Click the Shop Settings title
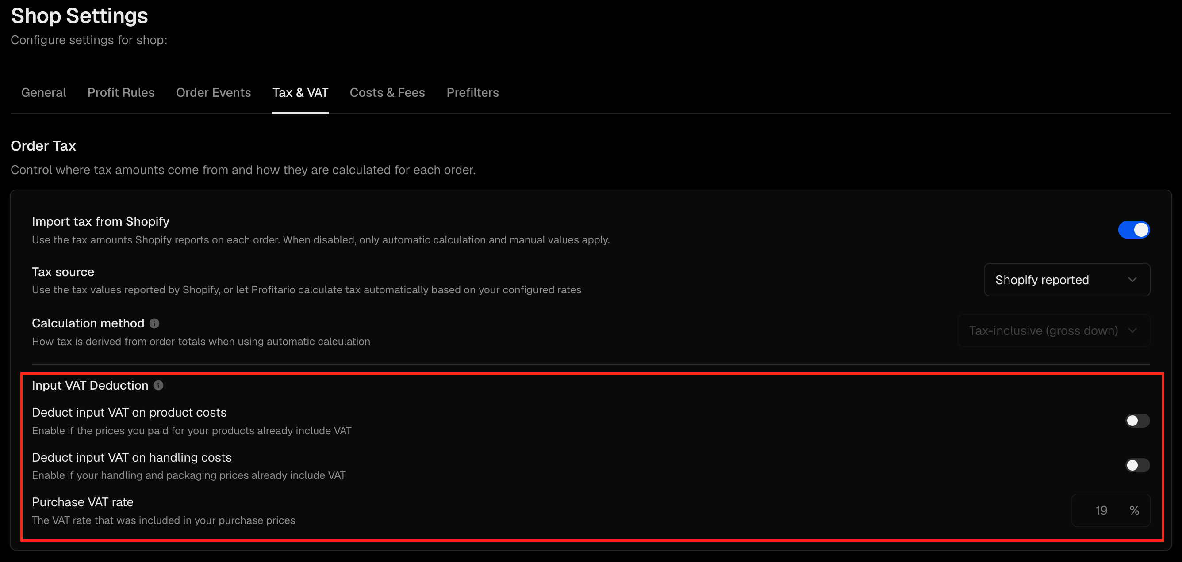Viewport: 1182px width, 562px height. point(79,16)
